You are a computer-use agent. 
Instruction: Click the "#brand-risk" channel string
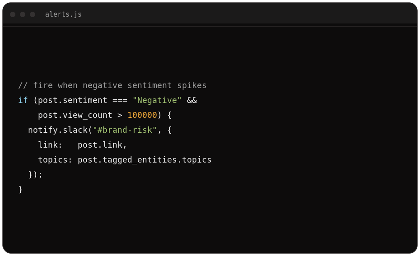point(125,130)
